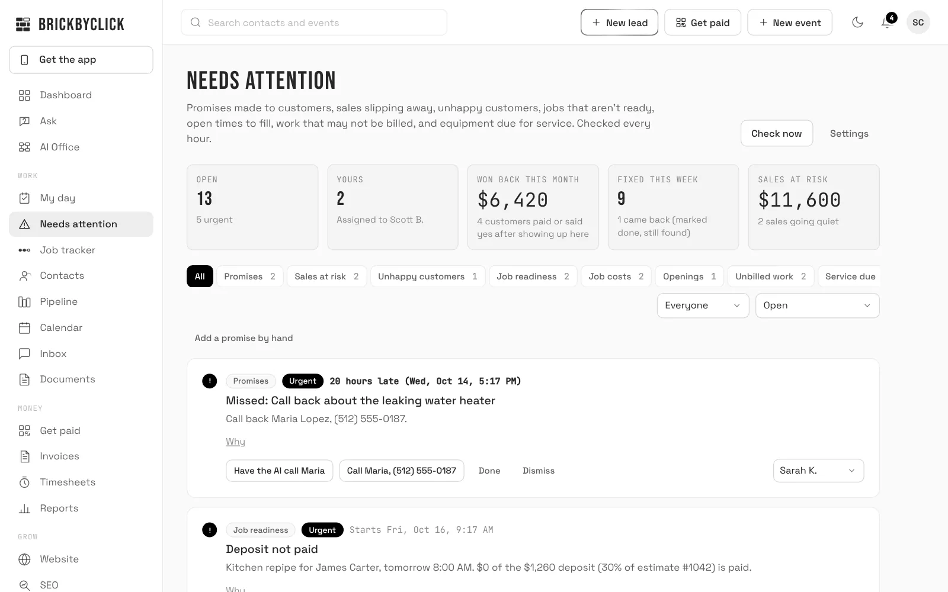948x592 pixels.
Task: Click the phone icon in Get the app
Action: click(24, 60)
